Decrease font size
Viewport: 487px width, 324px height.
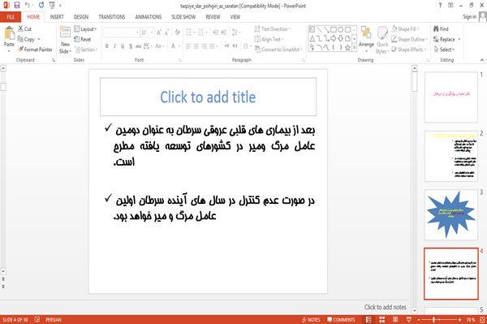click(166, 32)
